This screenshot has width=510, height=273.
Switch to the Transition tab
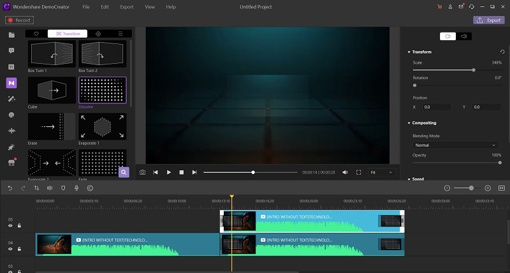coord(68,34)
